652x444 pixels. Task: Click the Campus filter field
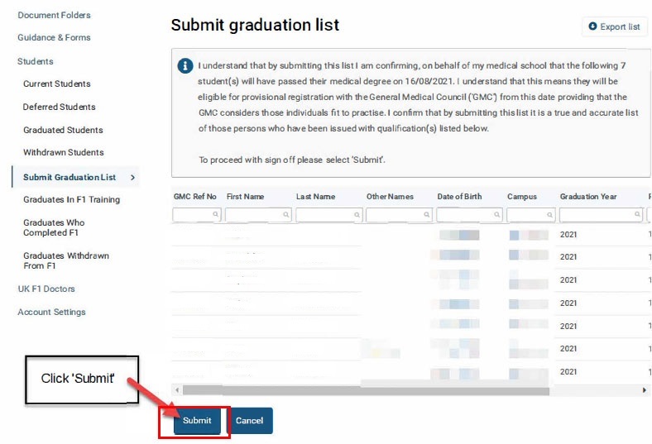[x=531, y=215]
